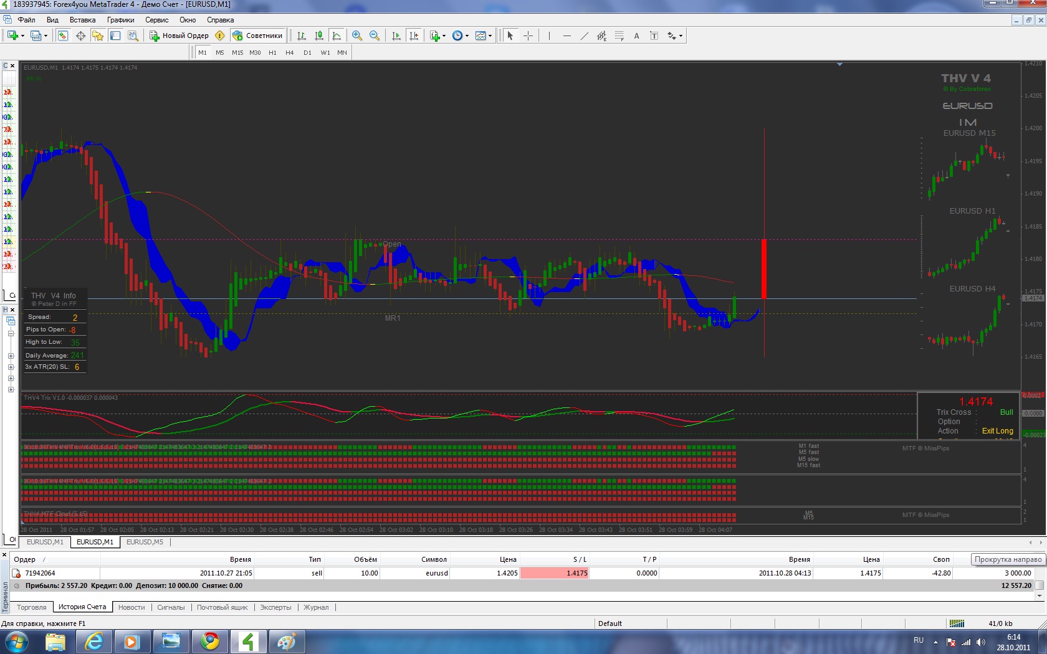Select the D1 timeframe button
The height and width of the screenshot is (654, 1047).
click(x=307, y=53)
